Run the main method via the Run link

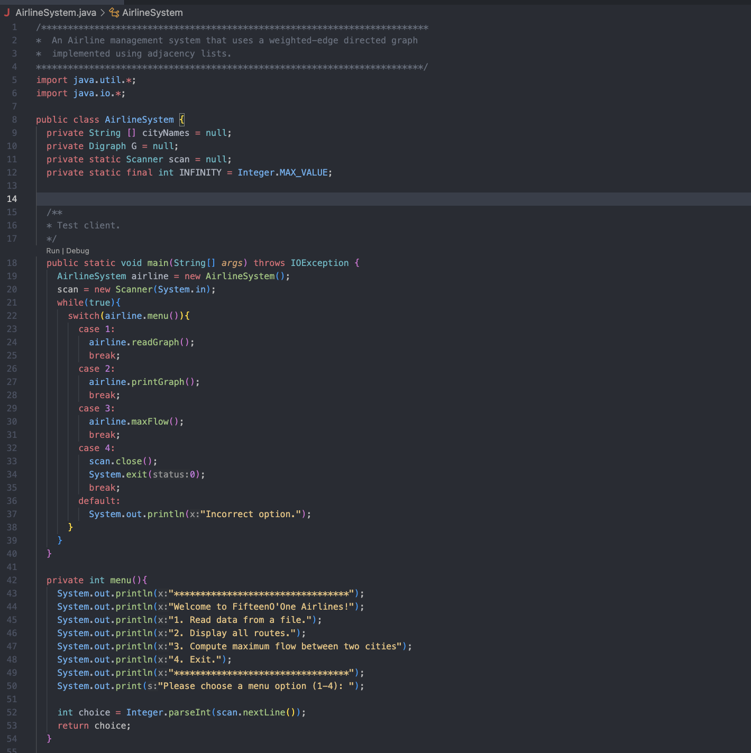pyautogui.click(x=52, y=250)
